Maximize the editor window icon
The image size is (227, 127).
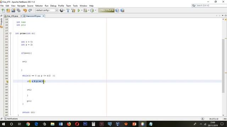click(226, 16)
